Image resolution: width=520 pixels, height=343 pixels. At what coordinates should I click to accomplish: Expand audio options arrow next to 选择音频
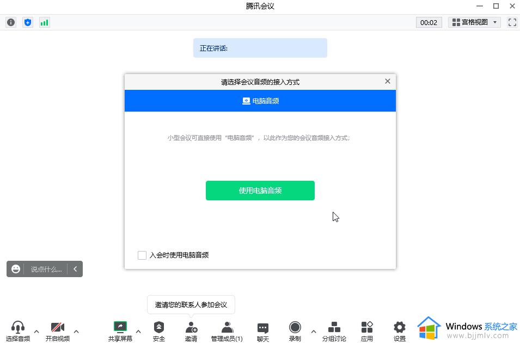[x=36, y=332]
